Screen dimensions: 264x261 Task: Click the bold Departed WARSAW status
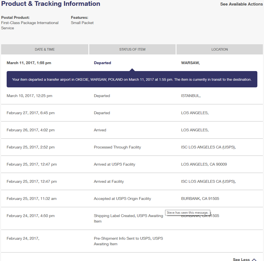(x=102, y=63)
